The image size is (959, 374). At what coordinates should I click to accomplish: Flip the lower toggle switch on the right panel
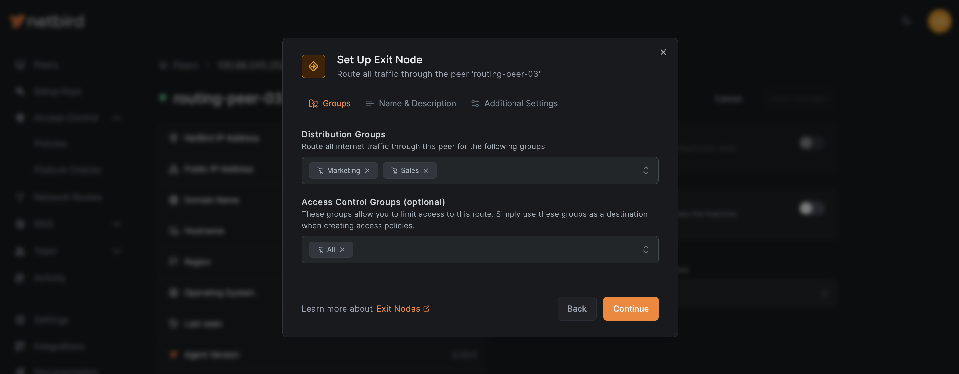pyautogui.click(x=812, y=209)
